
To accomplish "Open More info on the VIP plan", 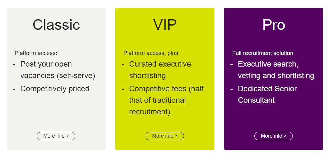I will point(165,136).
